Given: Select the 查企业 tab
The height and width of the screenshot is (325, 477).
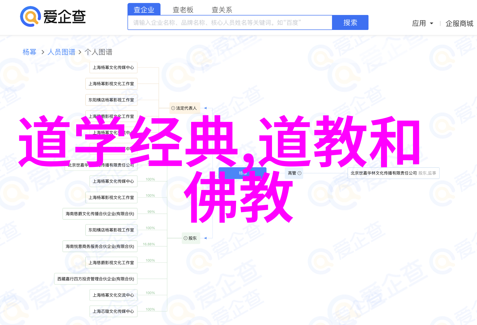Looking at the screenshot, I should [x=144, y=9].
